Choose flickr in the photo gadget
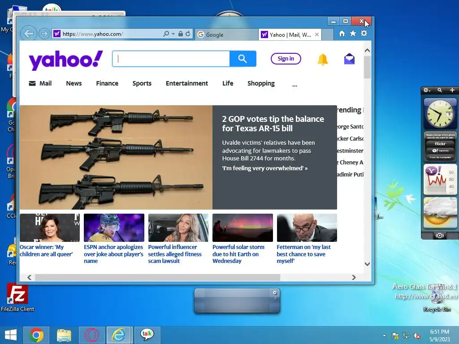The width and height of the screenshot is (459, 344). coord(440,144)
